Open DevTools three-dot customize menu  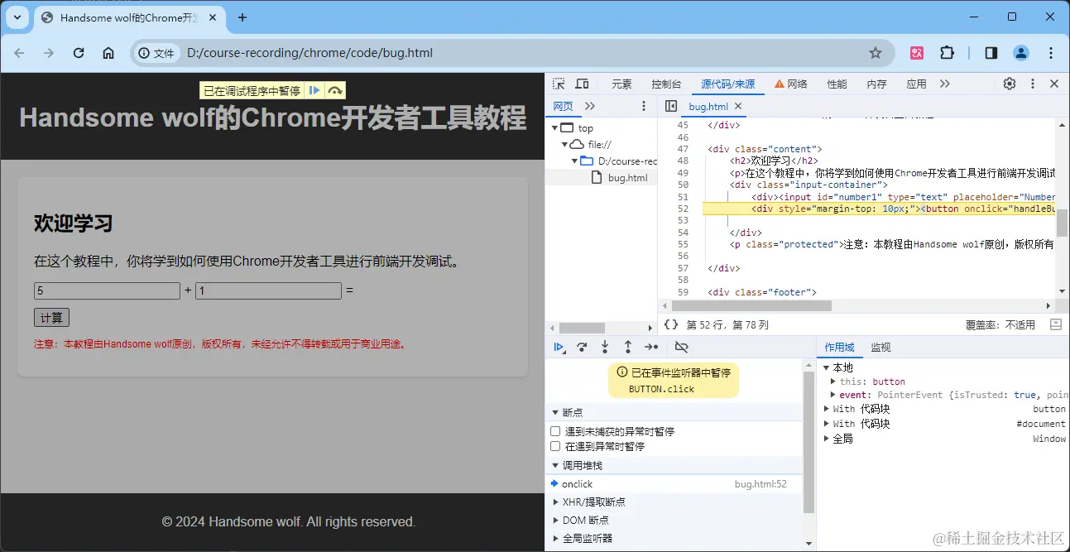tap(1033, 84)
